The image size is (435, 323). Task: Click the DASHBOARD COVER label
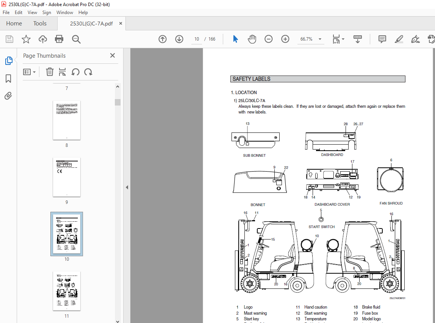[x=332, y=204]
